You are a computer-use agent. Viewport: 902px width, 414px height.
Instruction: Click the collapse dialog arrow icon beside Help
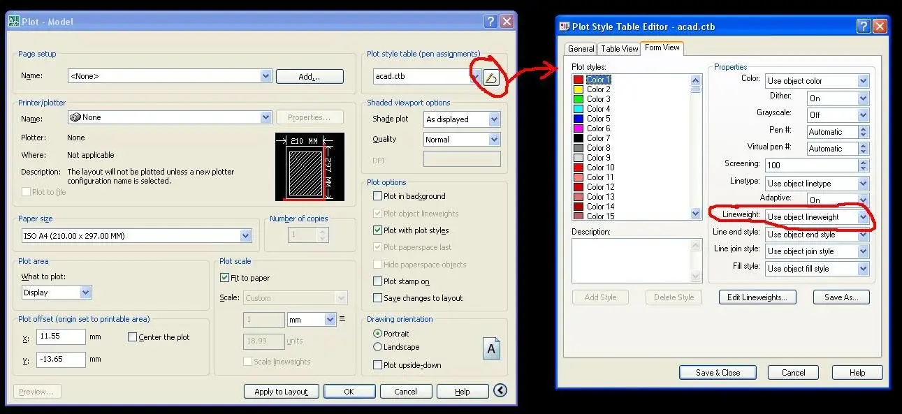(500, 390)
